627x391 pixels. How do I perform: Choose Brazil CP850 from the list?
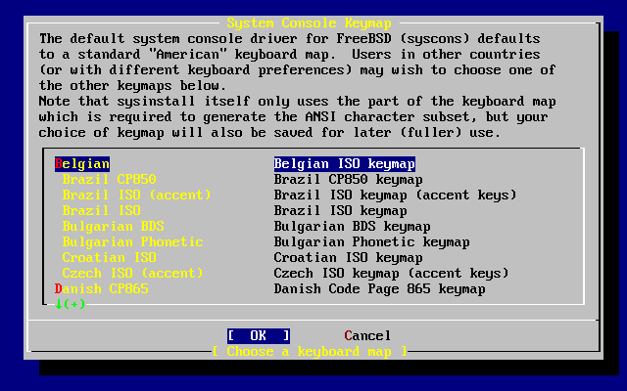tap(109, 180)
